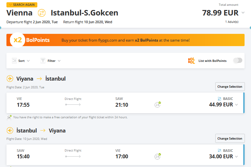The width and height of the screenshot is (251, 167).
Task: Click the BASIC edit icon on departure flight
Action: pos(219,99)
